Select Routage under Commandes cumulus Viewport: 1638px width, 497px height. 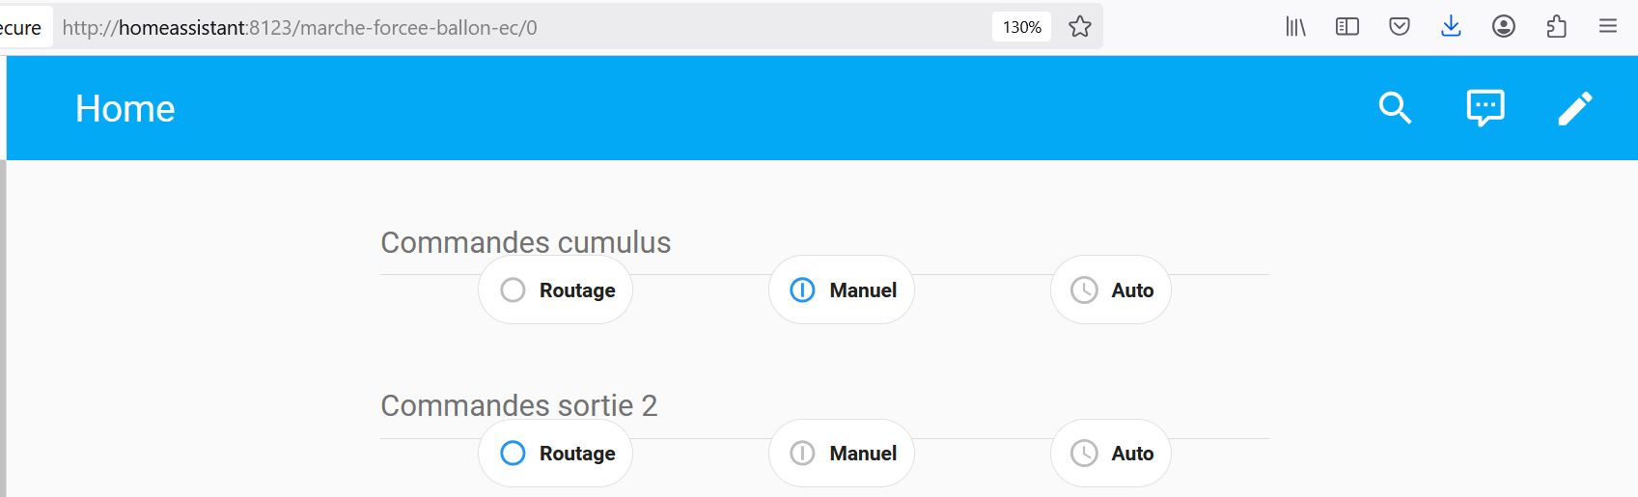click(x=556, y=290)
